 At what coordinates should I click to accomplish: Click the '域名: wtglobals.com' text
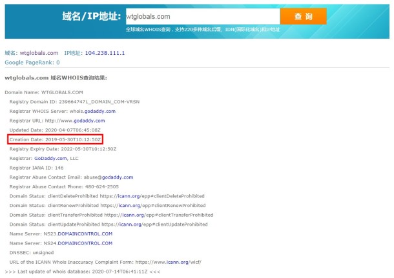pos(32,53)
